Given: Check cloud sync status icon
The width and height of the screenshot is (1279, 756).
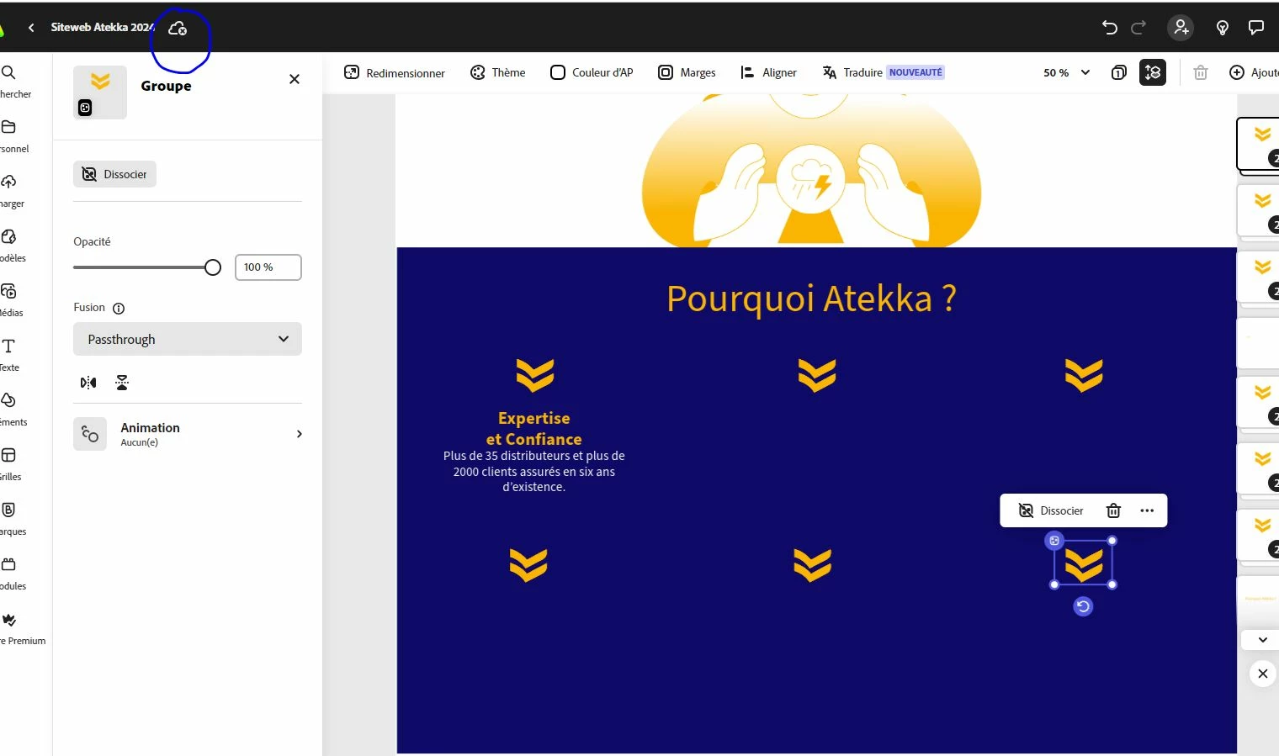Looking at the screenshot, I should (x=178, y=29).
